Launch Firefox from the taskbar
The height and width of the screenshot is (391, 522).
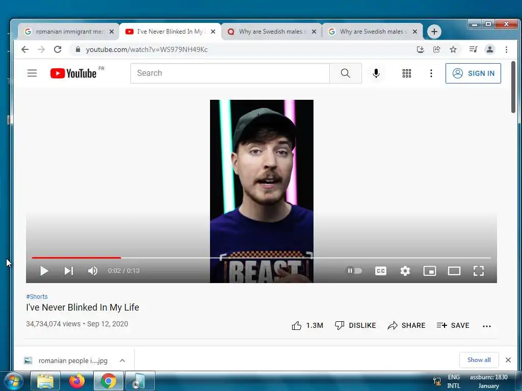point(77,381)
